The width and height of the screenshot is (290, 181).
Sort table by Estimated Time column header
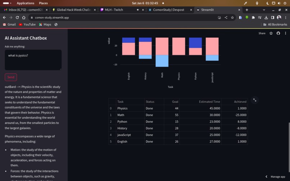[200, 102]
